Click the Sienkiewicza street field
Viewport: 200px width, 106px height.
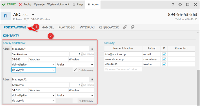(x=40, y=54)
